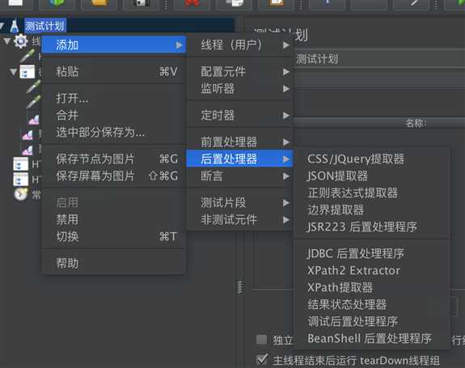Add BeanShell 后置处理程序
This screenshot has height=368, width=465.
click(x=372, y=338)
